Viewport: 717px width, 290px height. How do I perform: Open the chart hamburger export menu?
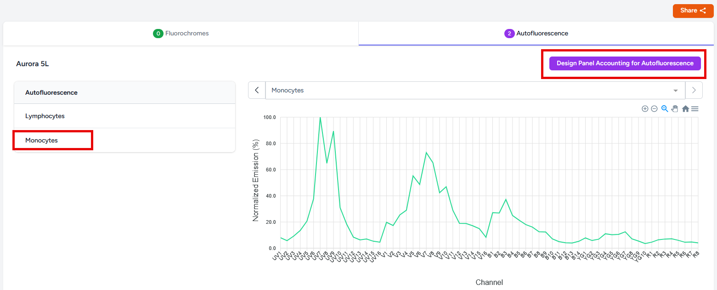[695, 109]
